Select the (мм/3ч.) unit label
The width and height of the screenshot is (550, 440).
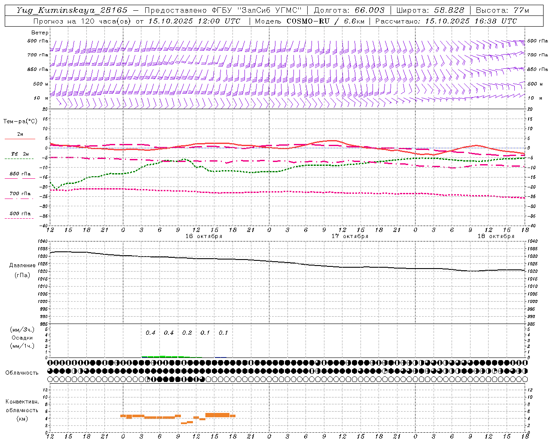coord(22,330)
